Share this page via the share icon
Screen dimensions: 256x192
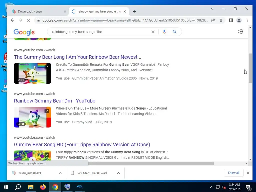[x=213, y=20]
